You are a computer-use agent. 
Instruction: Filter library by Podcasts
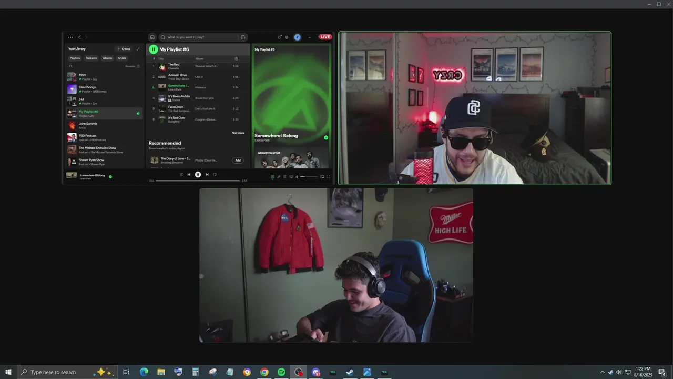pyautogui.click(x=91, y=58)
